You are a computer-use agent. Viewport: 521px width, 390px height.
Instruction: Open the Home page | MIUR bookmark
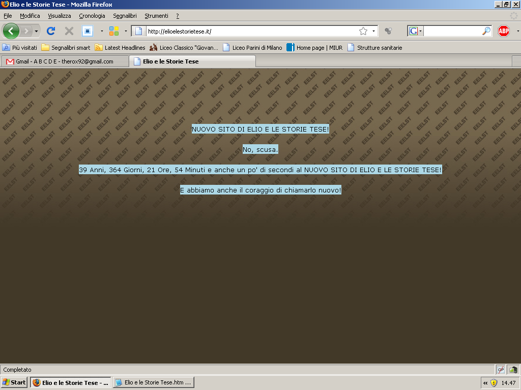314,47
